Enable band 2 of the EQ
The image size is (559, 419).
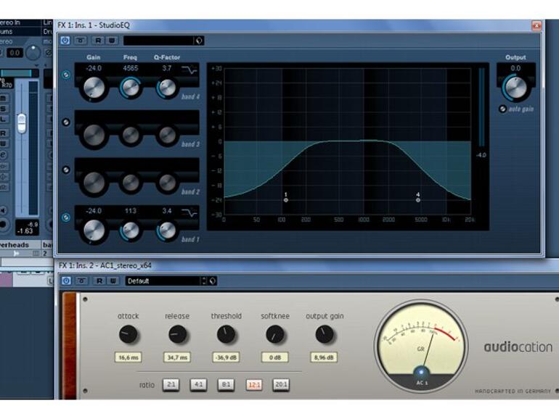66,170
